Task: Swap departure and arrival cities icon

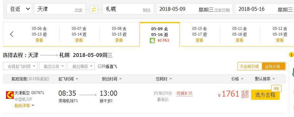Action: pyautogui.click(x=94, y=9)
